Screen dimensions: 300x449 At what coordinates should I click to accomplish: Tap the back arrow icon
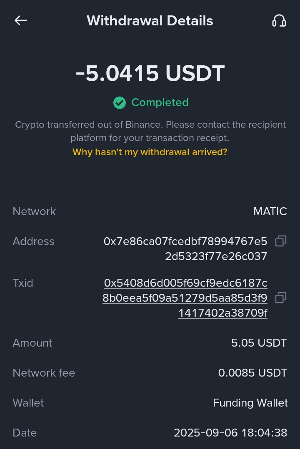21,20
